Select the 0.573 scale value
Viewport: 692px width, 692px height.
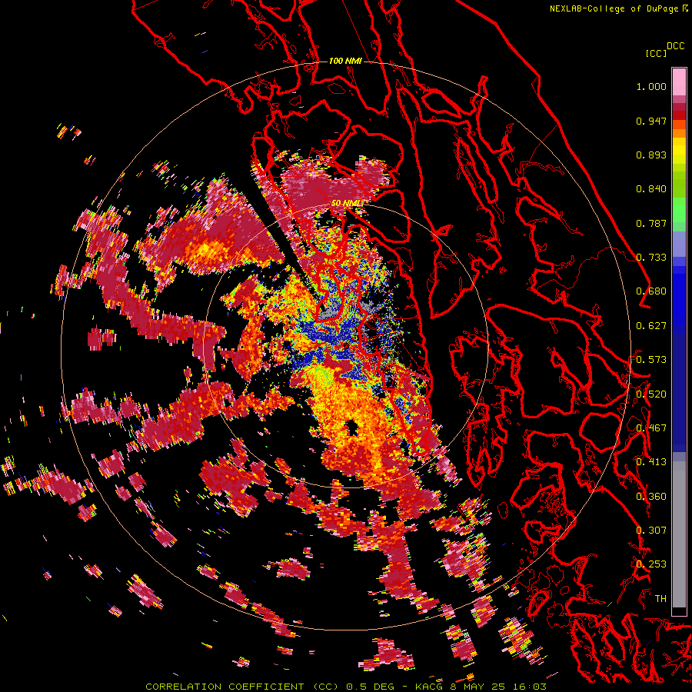click(651, 360)
